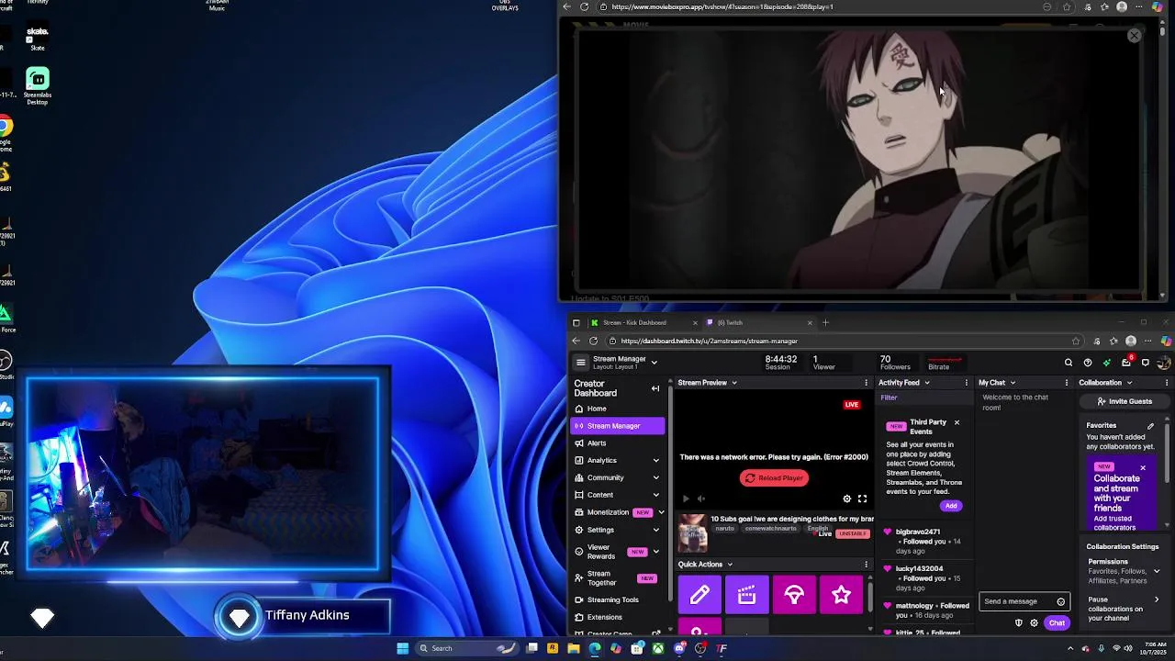1175x661 pixels.
Task: Click the clapperboard clip quick action
Action: (746, 596)
